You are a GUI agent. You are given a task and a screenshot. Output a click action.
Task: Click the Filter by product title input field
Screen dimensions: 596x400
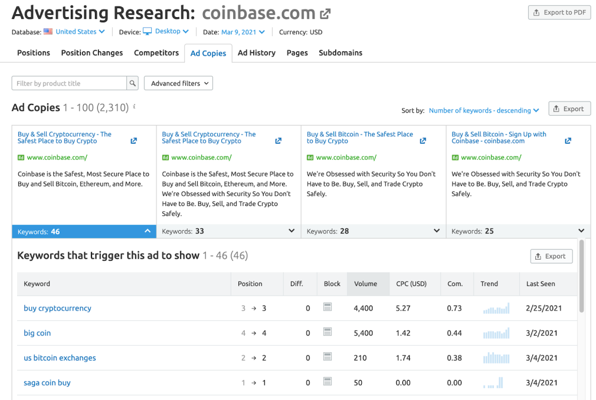tap(68, 83)
